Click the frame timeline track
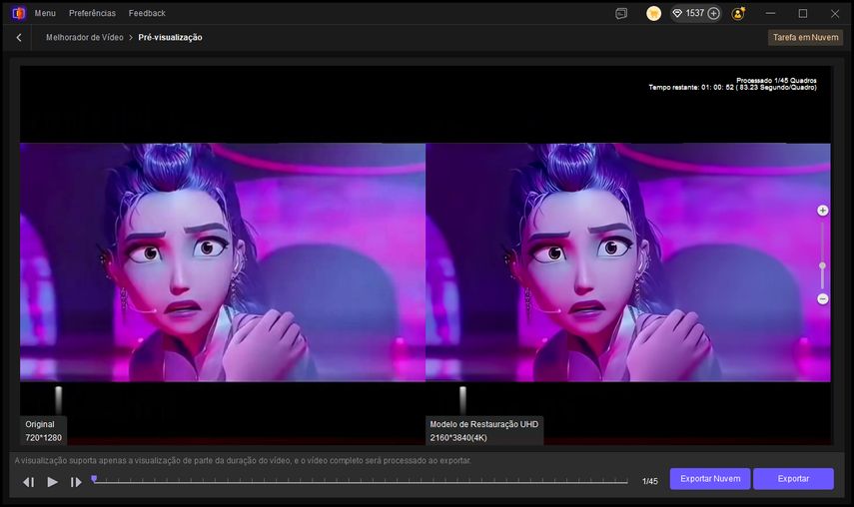854x507 pixels. [360, 481]
